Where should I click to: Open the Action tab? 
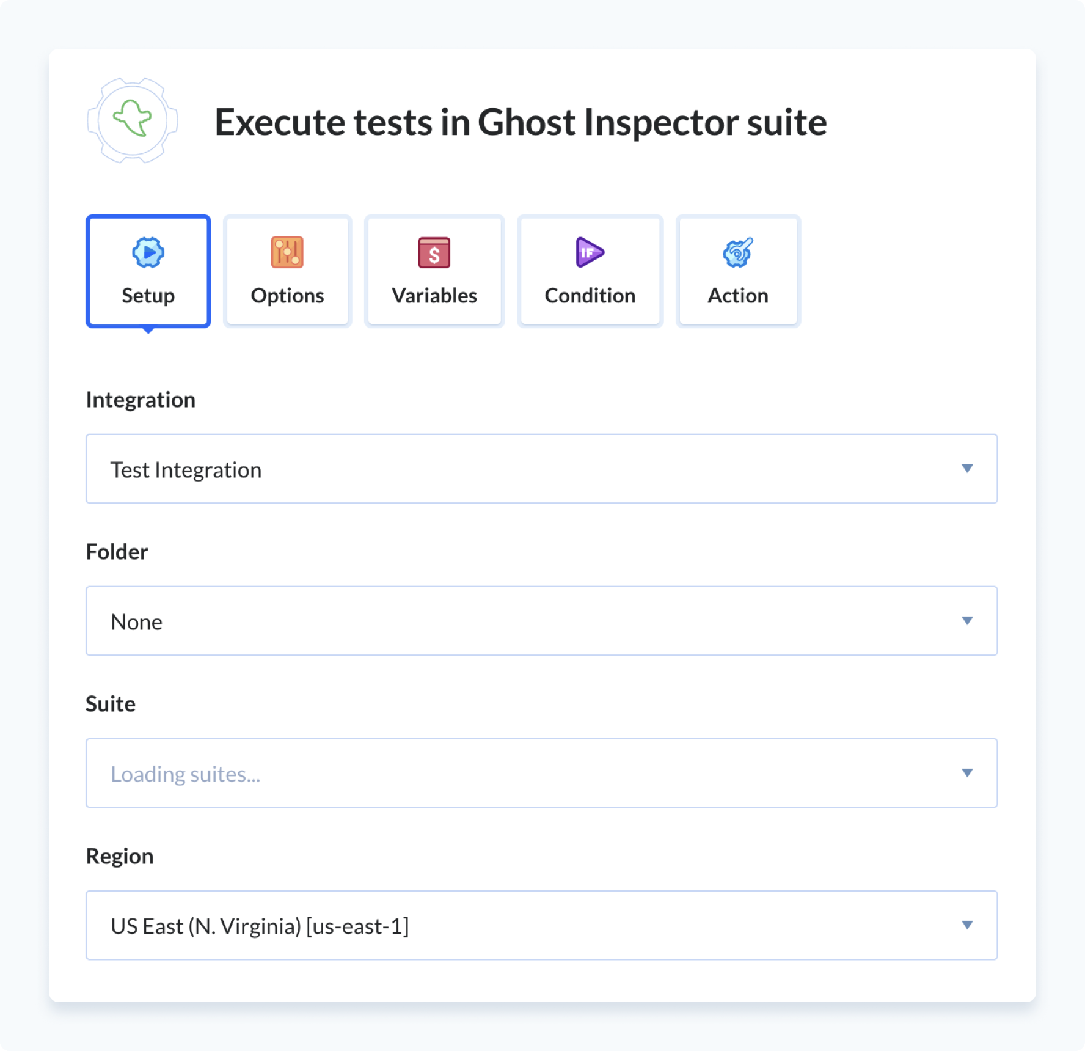(738, 271)
